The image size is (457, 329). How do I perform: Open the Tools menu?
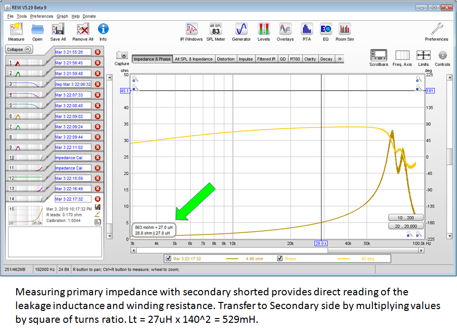pyautogui.click(x=21, y=16)
